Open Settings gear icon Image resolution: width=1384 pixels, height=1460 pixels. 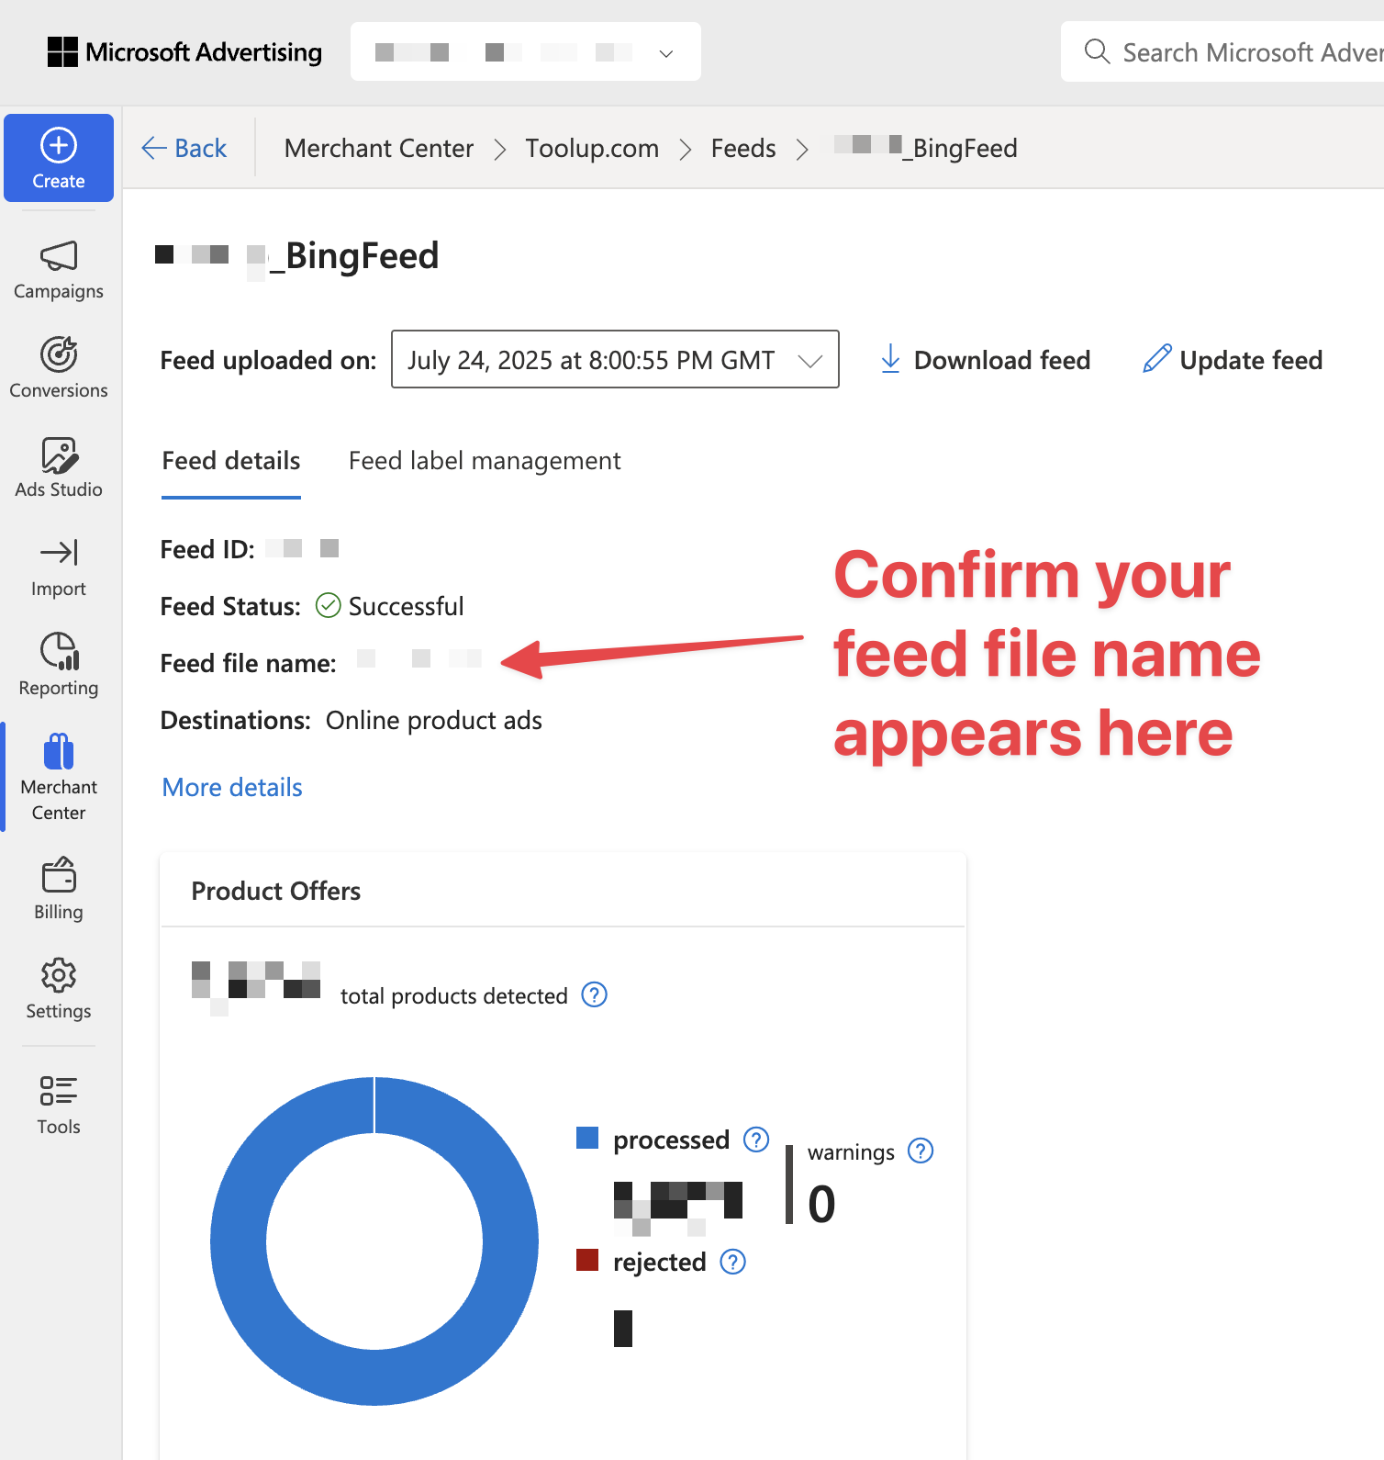pyautogui.click(x=59, y=975)
